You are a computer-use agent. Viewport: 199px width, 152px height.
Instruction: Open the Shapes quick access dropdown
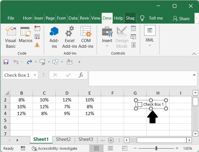tap(62, 62)
